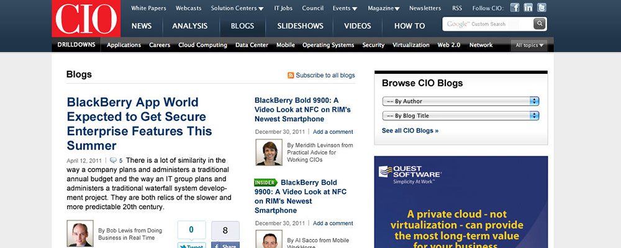Click the green INSIDER badge
This screenshot has width=621, height=248.
coord(266,183)
